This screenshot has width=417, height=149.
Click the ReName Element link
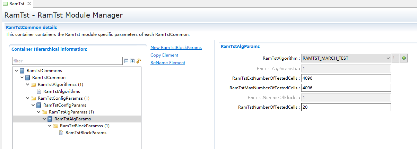point(168,63)
